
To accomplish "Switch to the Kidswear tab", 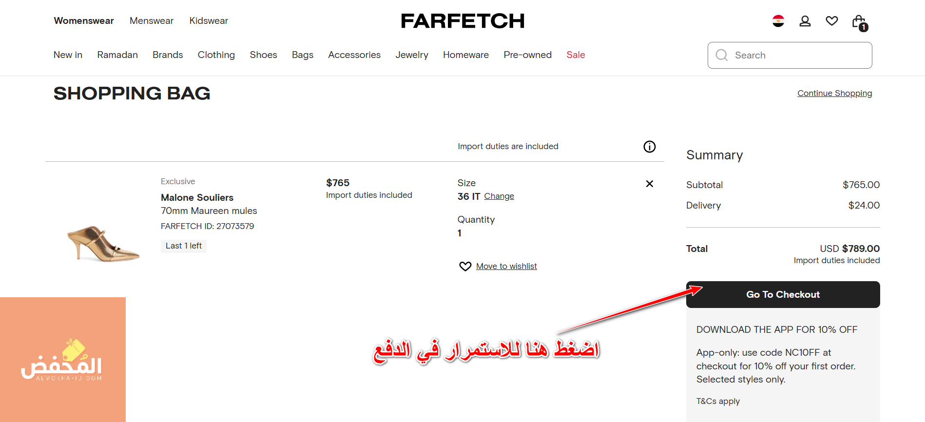I will point(209,21).
